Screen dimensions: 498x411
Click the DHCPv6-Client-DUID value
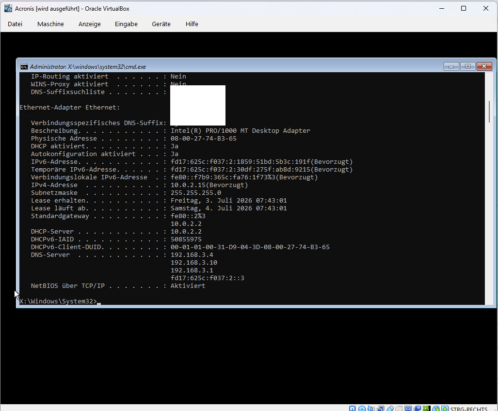pos(250,247)
